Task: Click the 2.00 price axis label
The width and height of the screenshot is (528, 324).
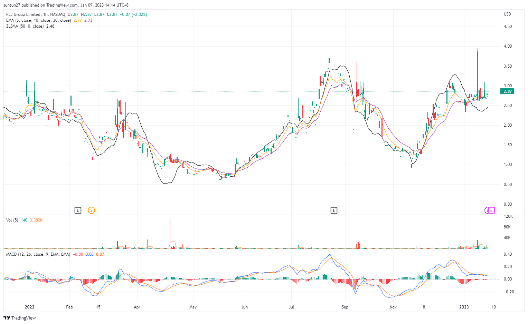Action: pyautogui.click(x=508, y=125)
